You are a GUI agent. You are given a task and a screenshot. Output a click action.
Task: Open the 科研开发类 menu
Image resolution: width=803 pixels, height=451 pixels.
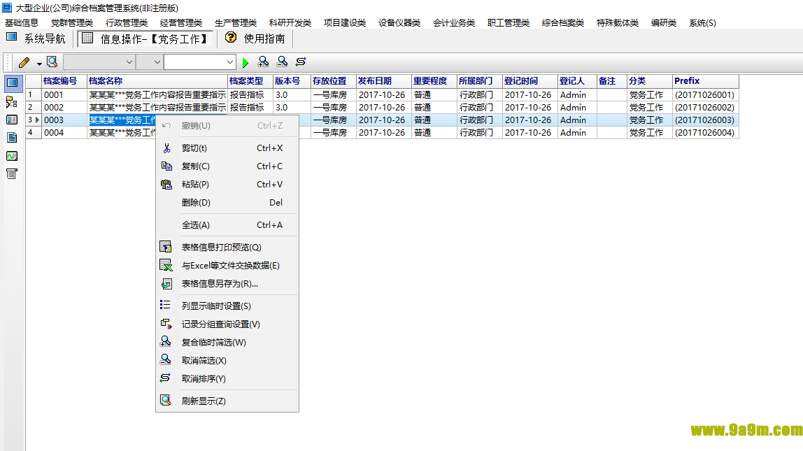(290, 23)
